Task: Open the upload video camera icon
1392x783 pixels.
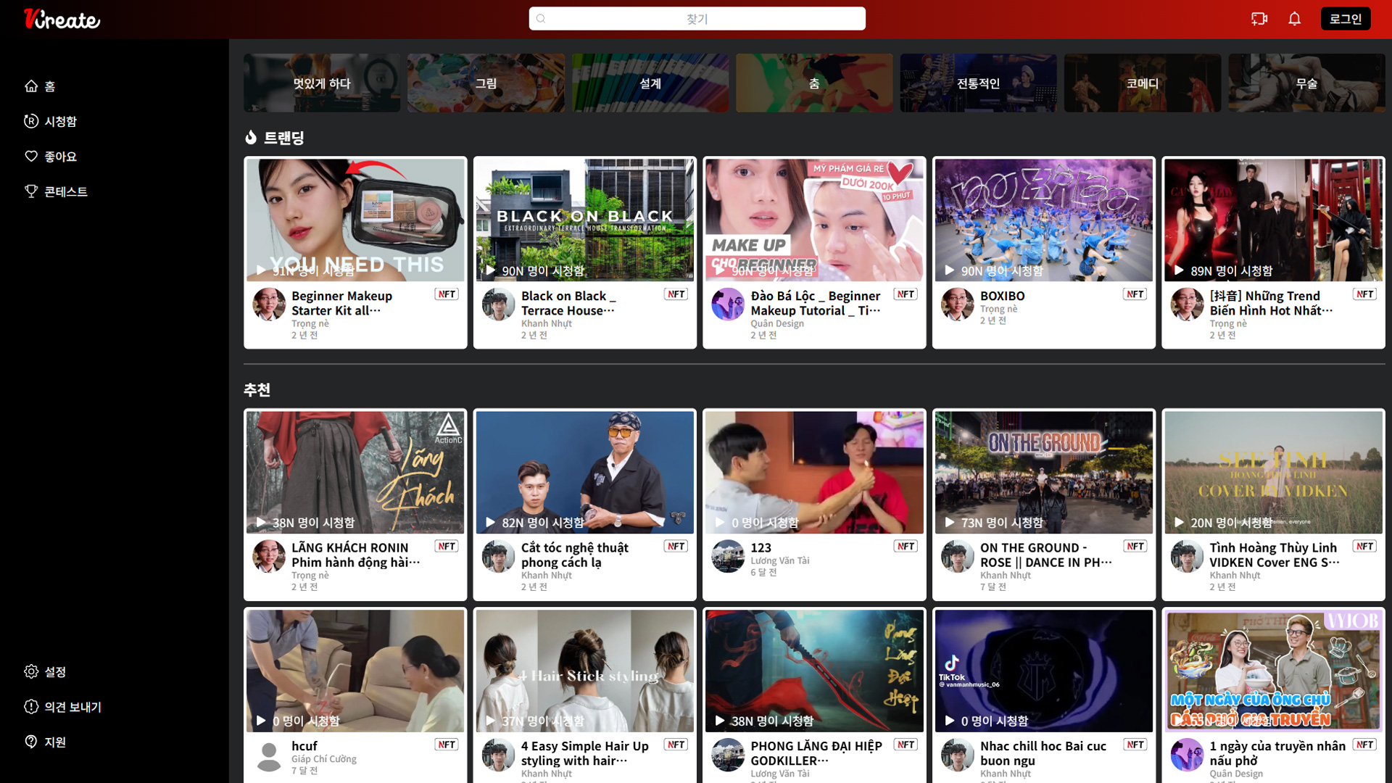Action: point(1259,19)
